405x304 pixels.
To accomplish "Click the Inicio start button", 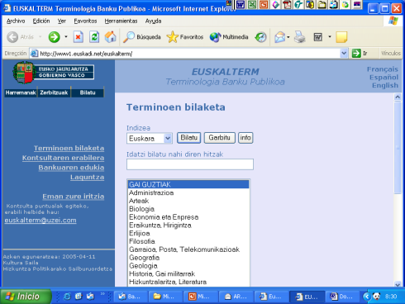I will [26, 297].
